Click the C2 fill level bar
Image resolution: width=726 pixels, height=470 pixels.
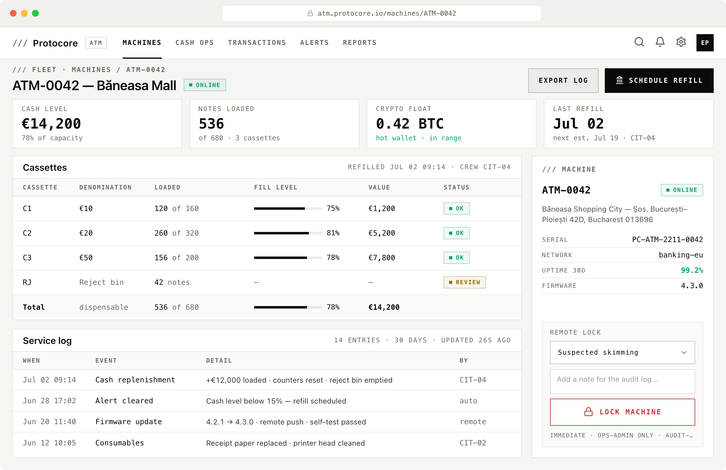click(288, 233)
